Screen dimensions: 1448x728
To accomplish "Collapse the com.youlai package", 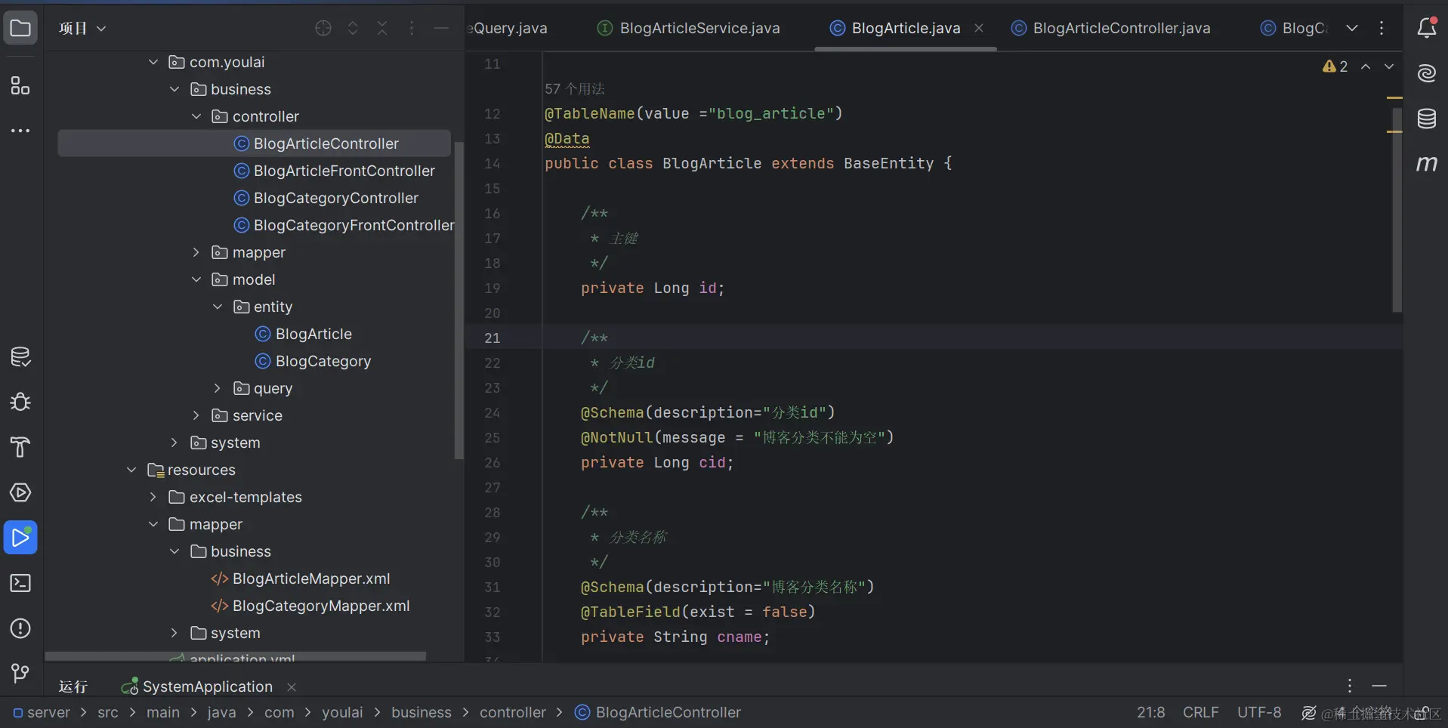I will (x=153, y=62).
